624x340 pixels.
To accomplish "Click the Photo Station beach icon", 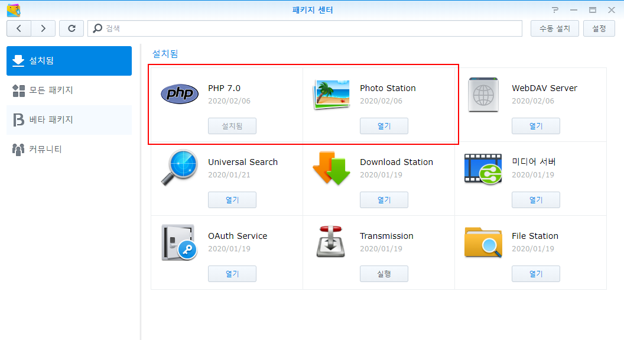I will [331, 95].
